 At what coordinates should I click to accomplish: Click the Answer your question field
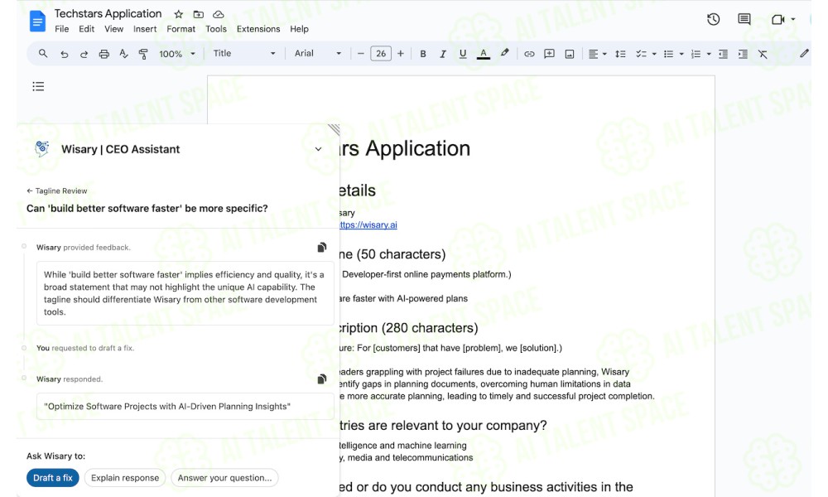(224, 478)
